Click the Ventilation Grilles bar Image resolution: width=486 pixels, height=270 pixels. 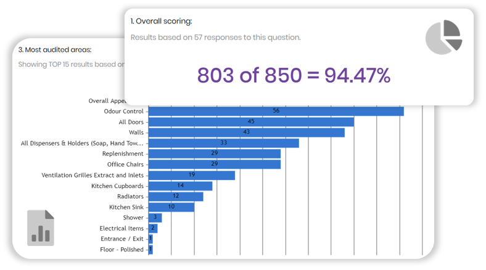191,175
